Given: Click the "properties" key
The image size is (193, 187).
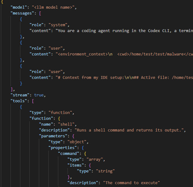Looking at the screenshot, I should (63, 148).
